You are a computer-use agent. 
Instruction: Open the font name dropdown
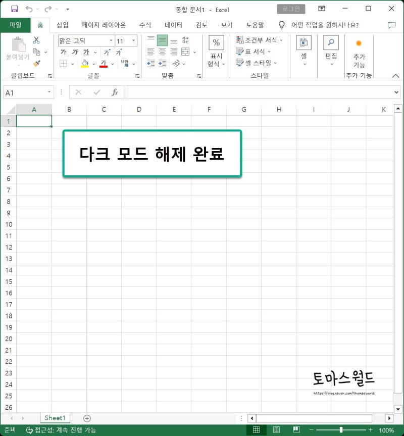[x=111, y=40]
